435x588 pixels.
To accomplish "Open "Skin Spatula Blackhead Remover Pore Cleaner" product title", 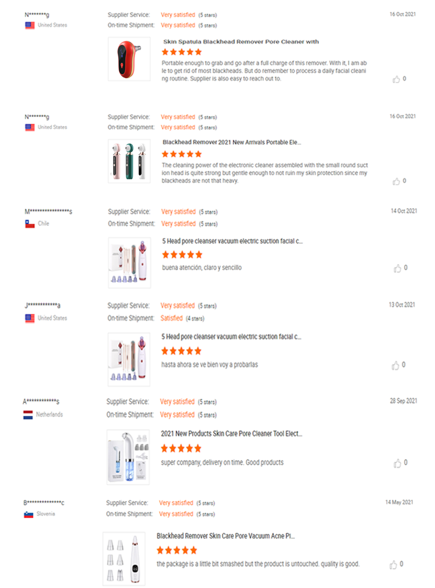I will point(241,42).
